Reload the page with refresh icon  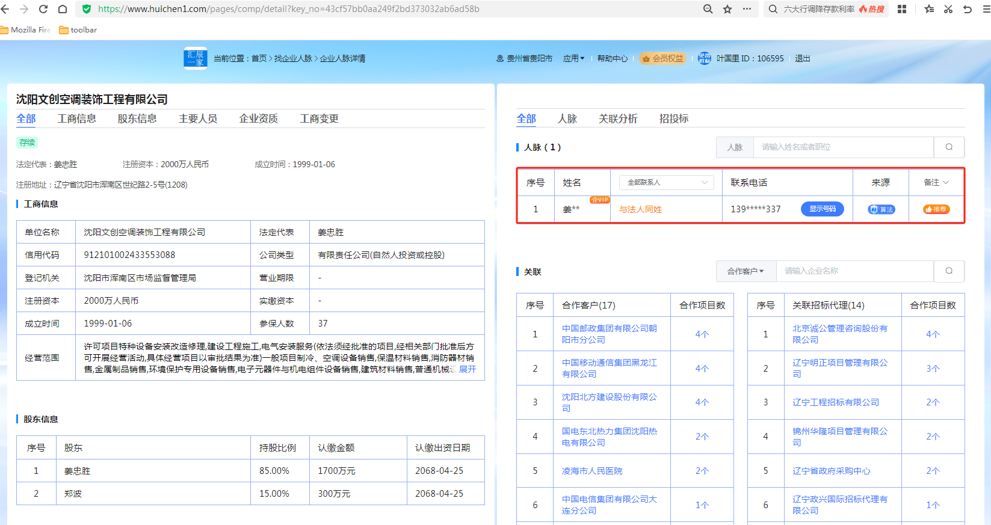43,9
